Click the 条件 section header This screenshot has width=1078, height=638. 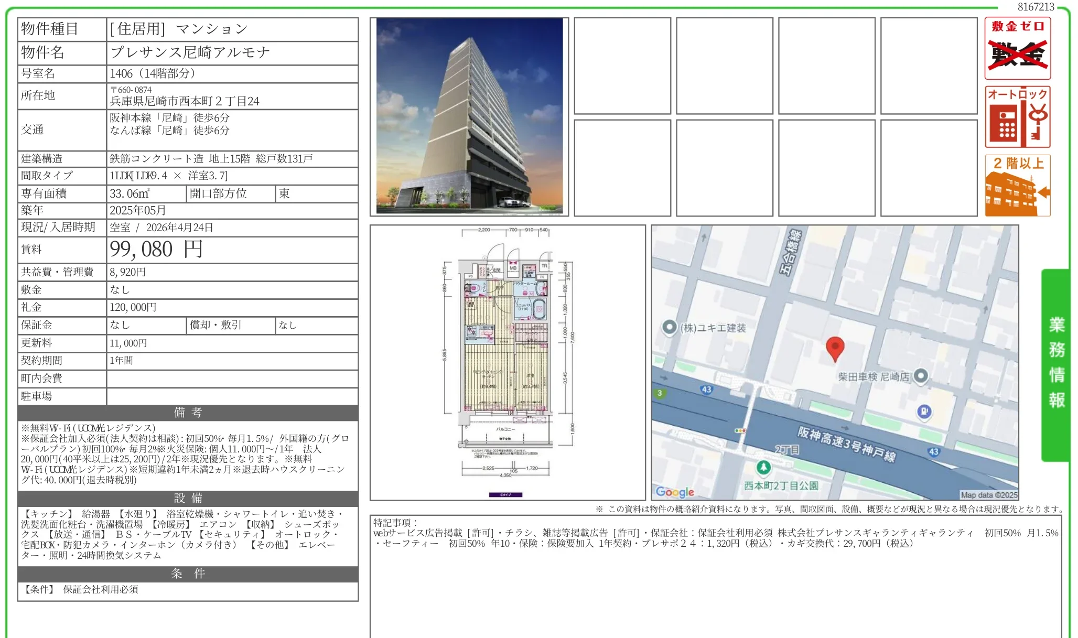click(x=188, y=574)
